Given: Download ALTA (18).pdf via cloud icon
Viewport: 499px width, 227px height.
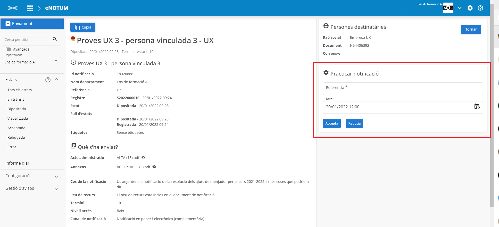Looking at the screenshot, I should coord(144,157).
